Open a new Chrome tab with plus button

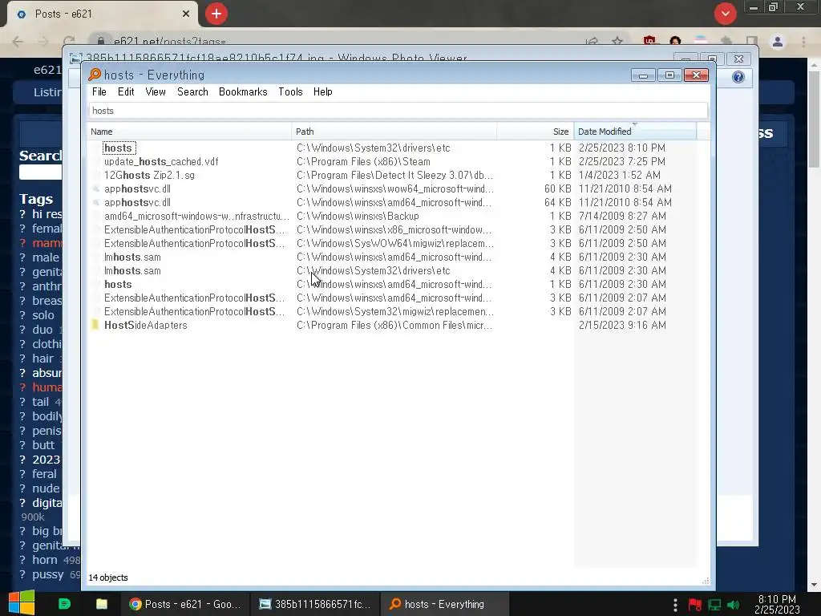216,14
